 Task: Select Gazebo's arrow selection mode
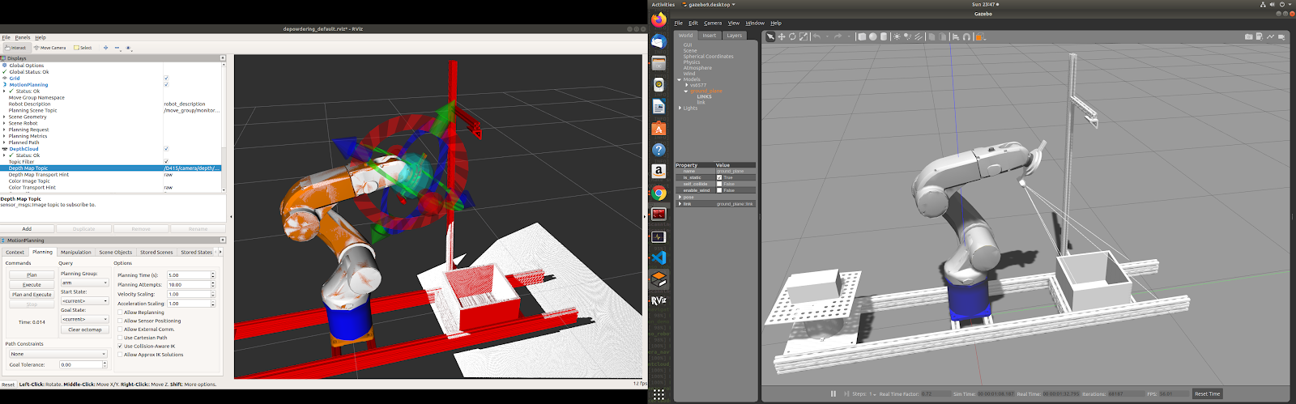tap(770, 36)
